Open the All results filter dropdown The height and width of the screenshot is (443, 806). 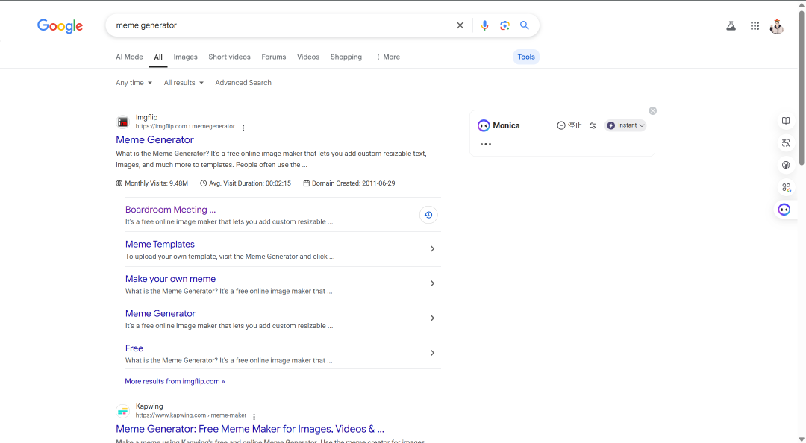pyautogui.click(x=184, y=83)
